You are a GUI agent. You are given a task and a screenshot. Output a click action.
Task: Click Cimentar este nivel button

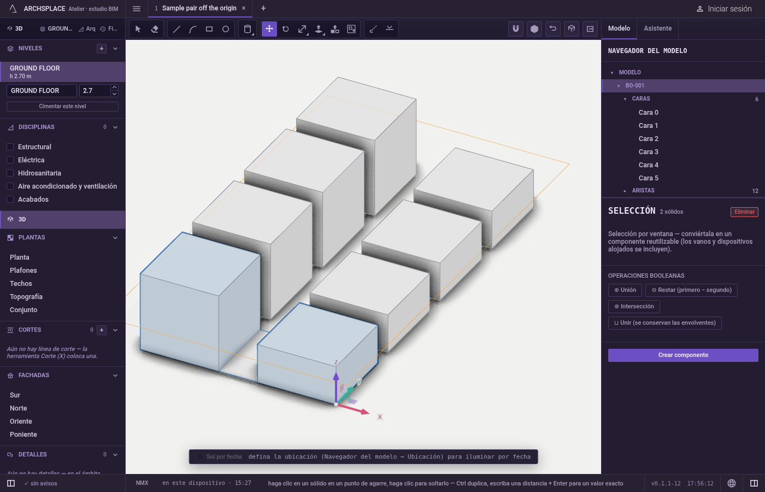[x=62, y=107]
